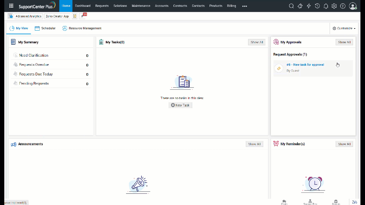The image size is (365, 205).
Task: Switch to the Scheduler tab
Action: [x=45, y=28]
